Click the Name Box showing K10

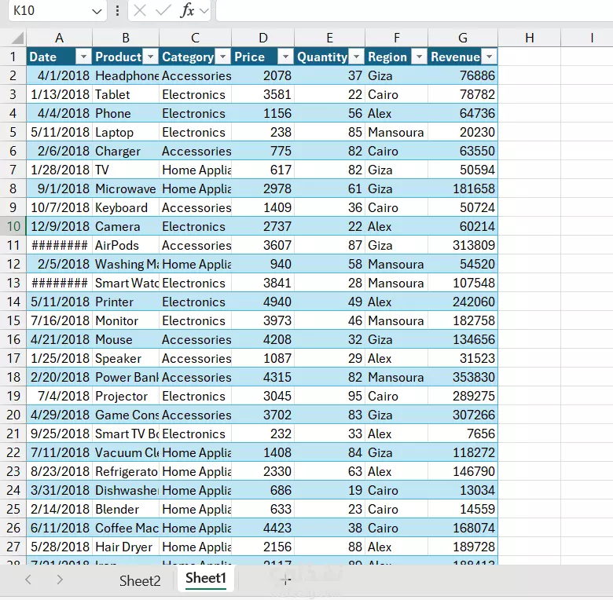[57, 10]
